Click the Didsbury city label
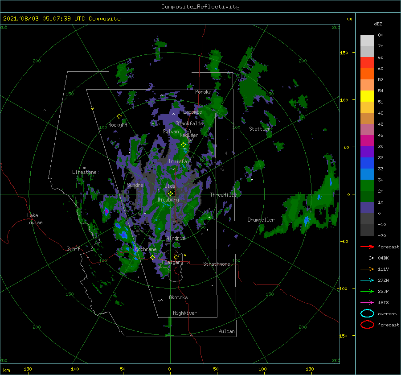 168,200
